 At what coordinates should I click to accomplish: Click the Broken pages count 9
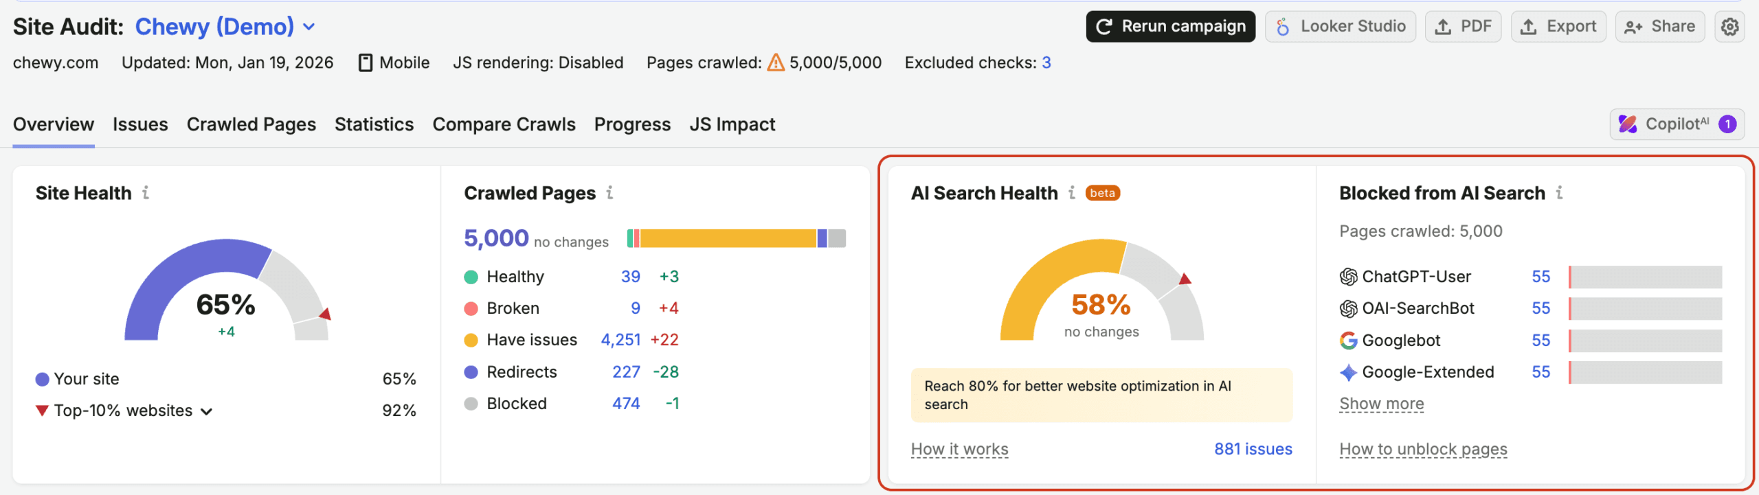[x=636, y=308]
